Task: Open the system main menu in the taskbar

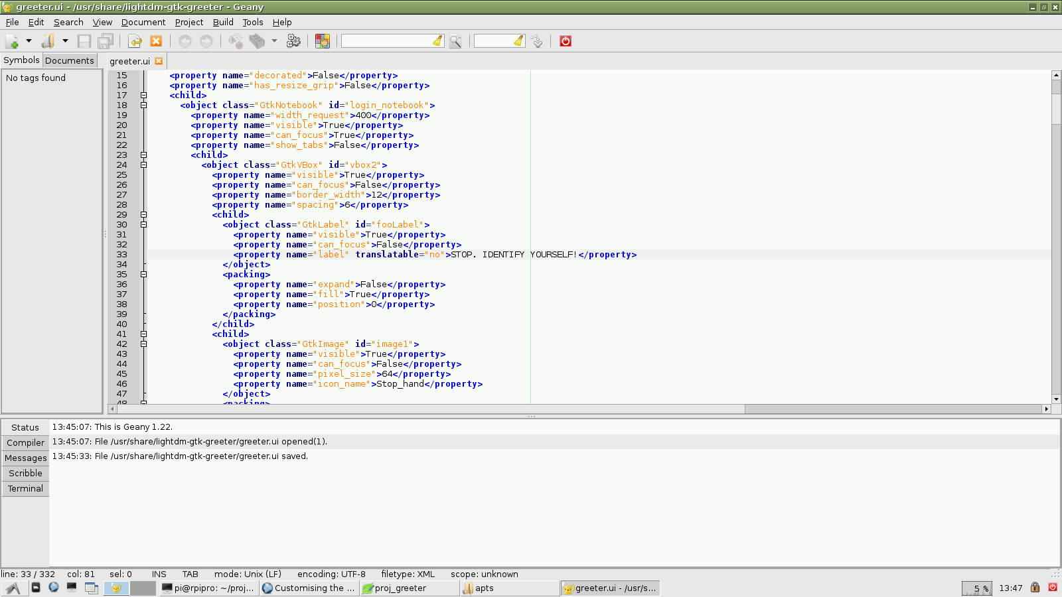Action: coord(13,588)
